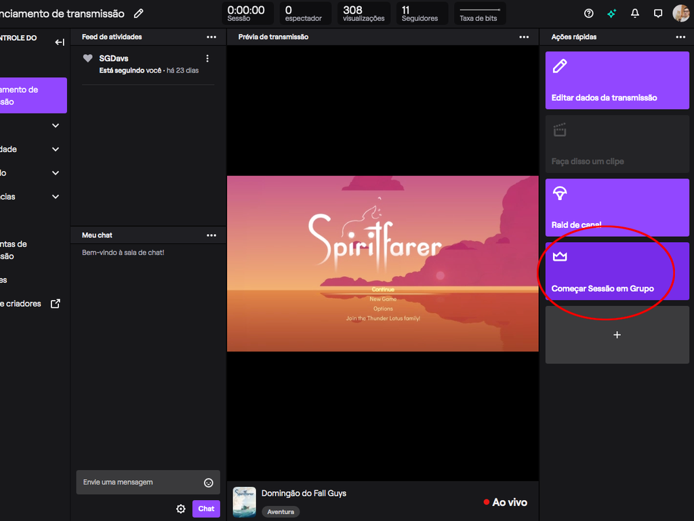Click the purple Chat send button
Viewport: 694px width, 521px height.
[206, 509]
